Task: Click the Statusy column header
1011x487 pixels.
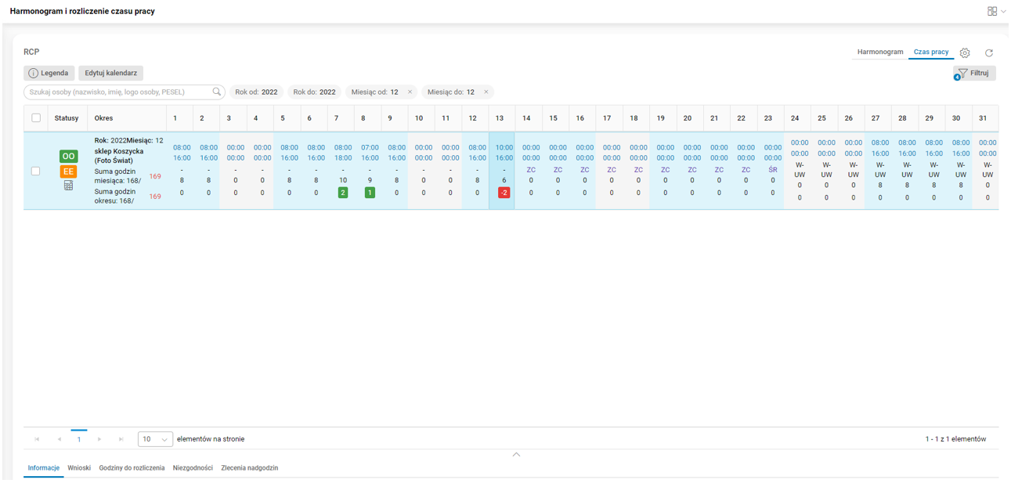Action: [67, 118]
